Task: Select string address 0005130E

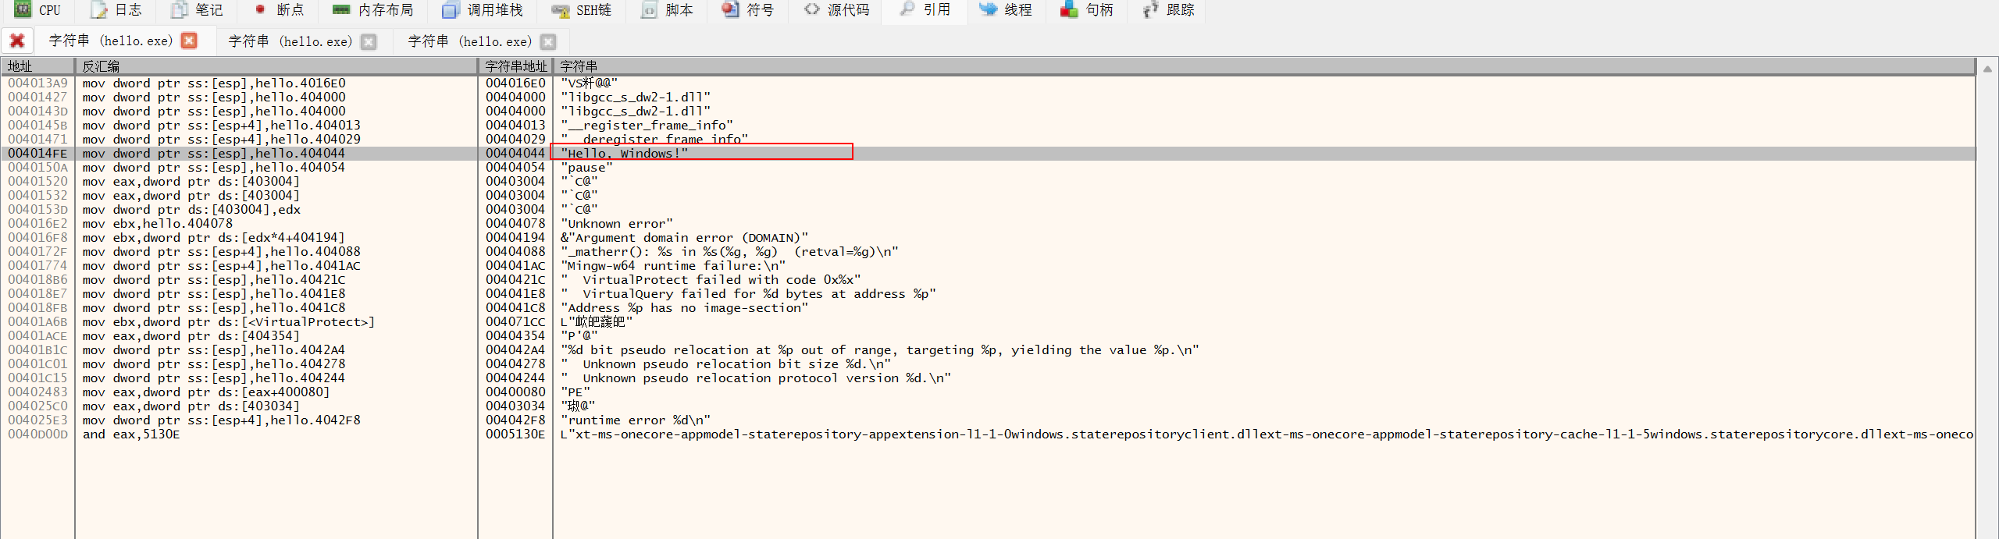Action: (x=515, y=434)
